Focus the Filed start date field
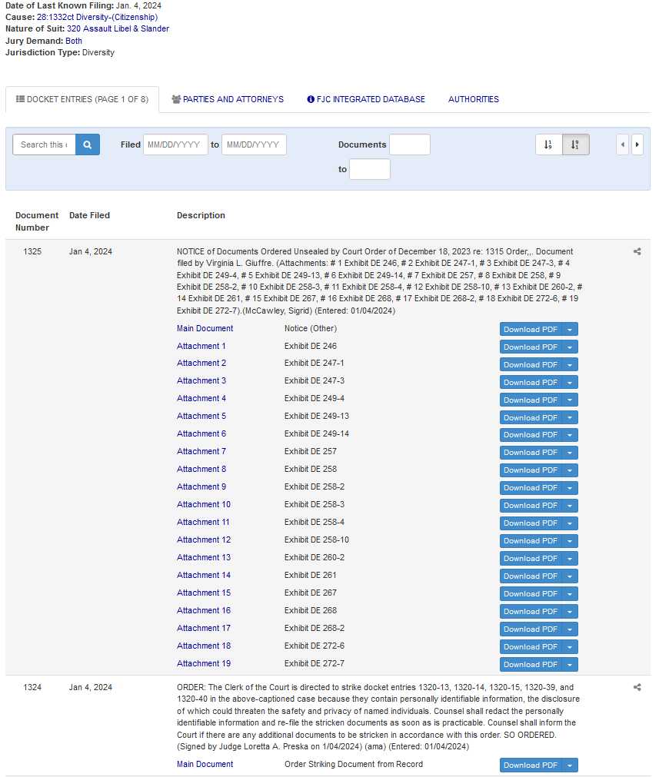Image resolution: width=659 pixels, height=777 pixels. point(175,144)
